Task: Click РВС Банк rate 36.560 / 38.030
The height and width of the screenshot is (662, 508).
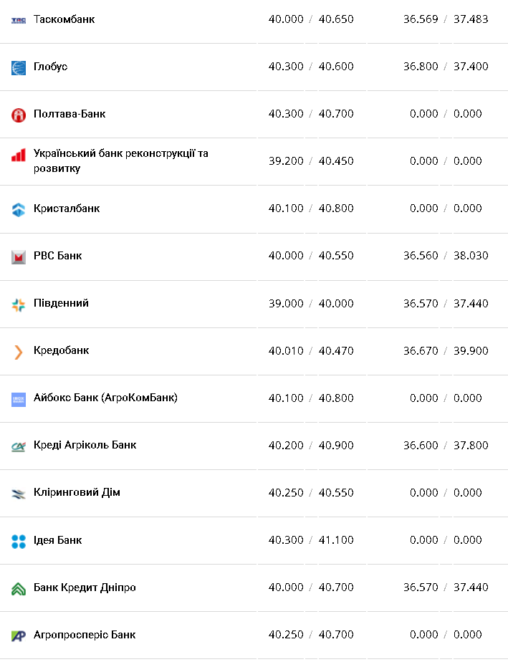Action: tap(445, 256)
